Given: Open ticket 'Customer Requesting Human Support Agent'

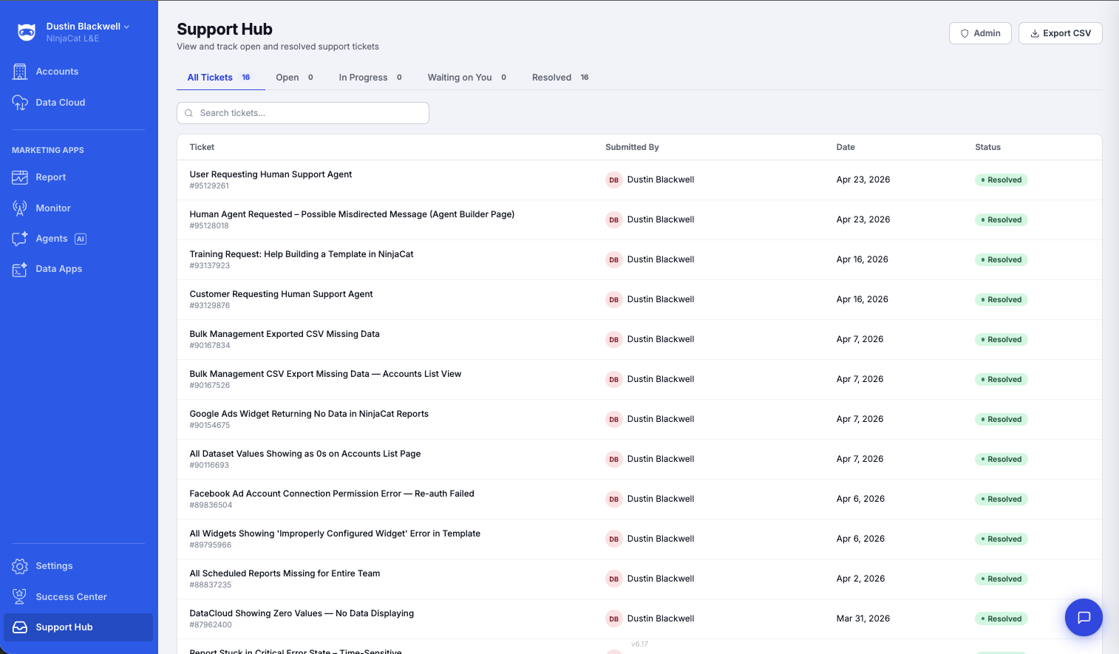Looking at the screenshot, I should click(x=281, y=294).
